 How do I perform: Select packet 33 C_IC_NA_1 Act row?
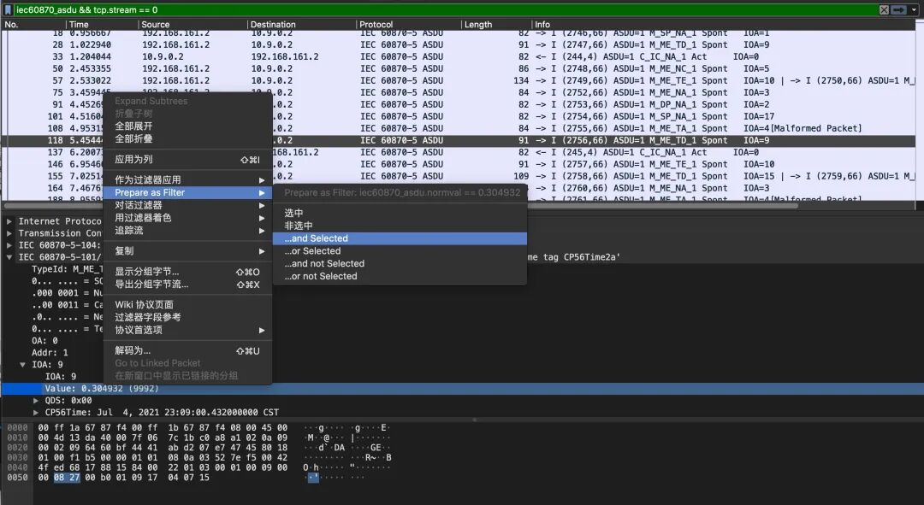pos(459,56)
